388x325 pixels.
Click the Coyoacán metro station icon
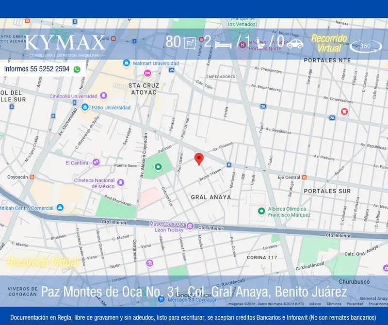point(32,177)
